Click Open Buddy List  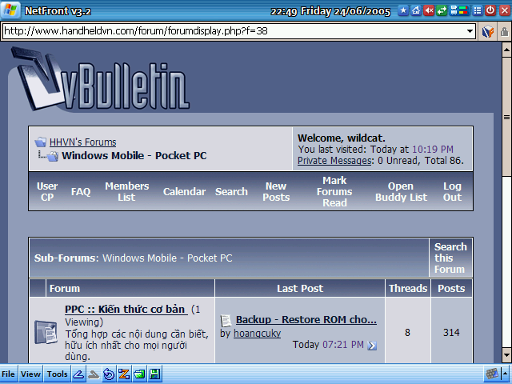[x=401, y=191]
